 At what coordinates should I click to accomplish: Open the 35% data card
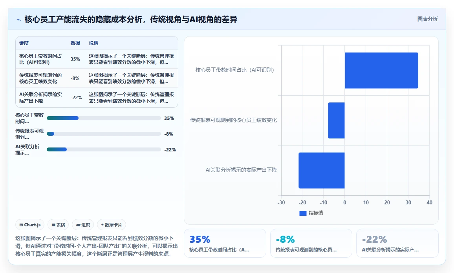click(225, 243)
